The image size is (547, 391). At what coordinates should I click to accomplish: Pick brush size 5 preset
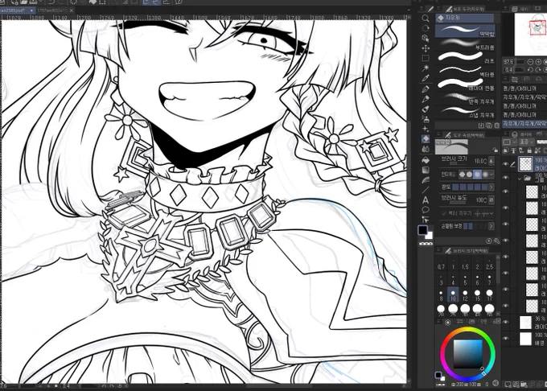[465, 280]
